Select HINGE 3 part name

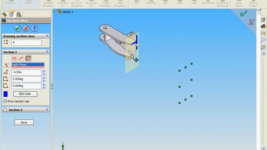68,12
